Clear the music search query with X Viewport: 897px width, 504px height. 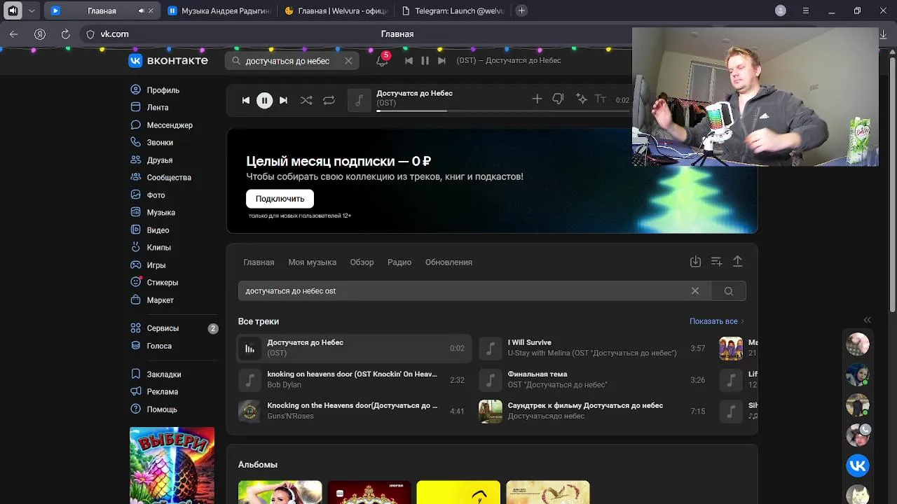pyautogui.click(x=695, y=291)
